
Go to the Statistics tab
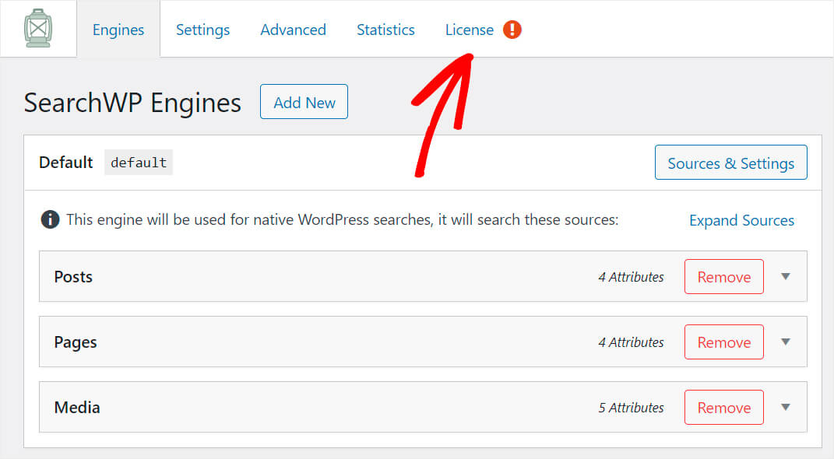[385, 30]
